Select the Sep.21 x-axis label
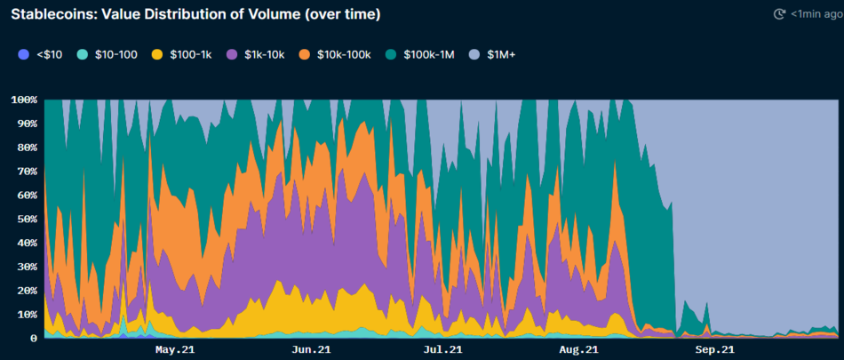844x360 pixels. (715, 349)
